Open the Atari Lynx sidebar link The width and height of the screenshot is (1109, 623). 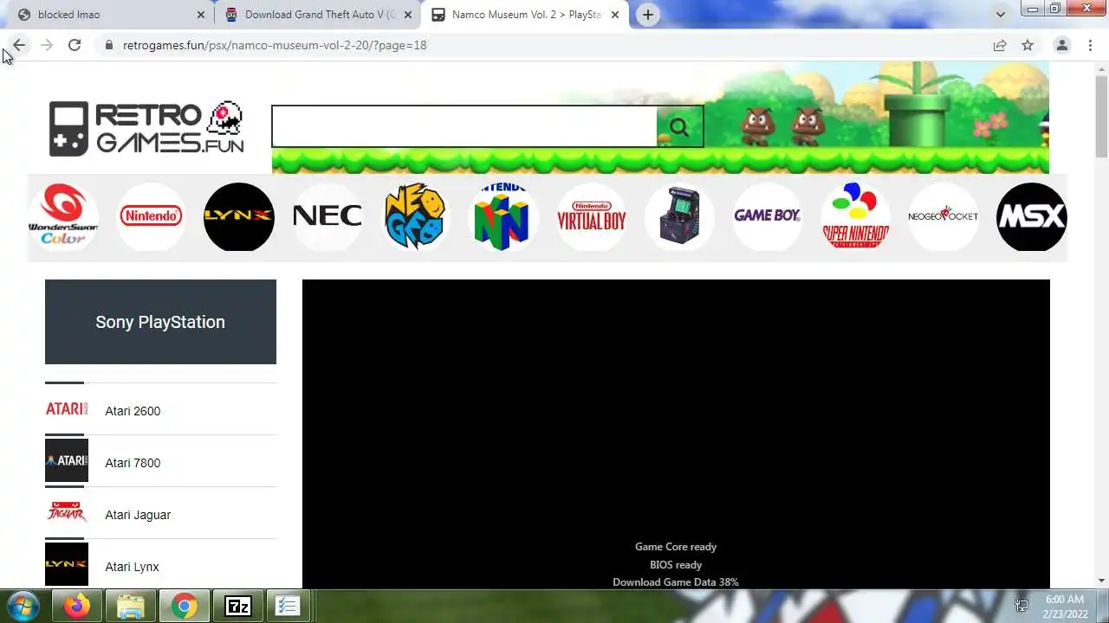point(132,567)
